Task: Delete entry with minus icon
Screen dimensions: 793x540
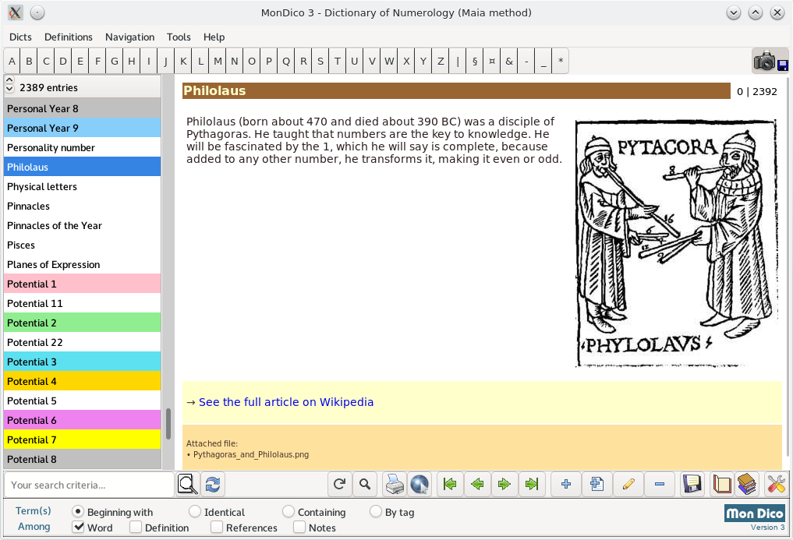Action: tap(660, 485)
